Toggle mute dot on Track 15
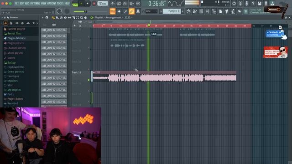Viewport: 292px width, 164px height. point(89,80)
